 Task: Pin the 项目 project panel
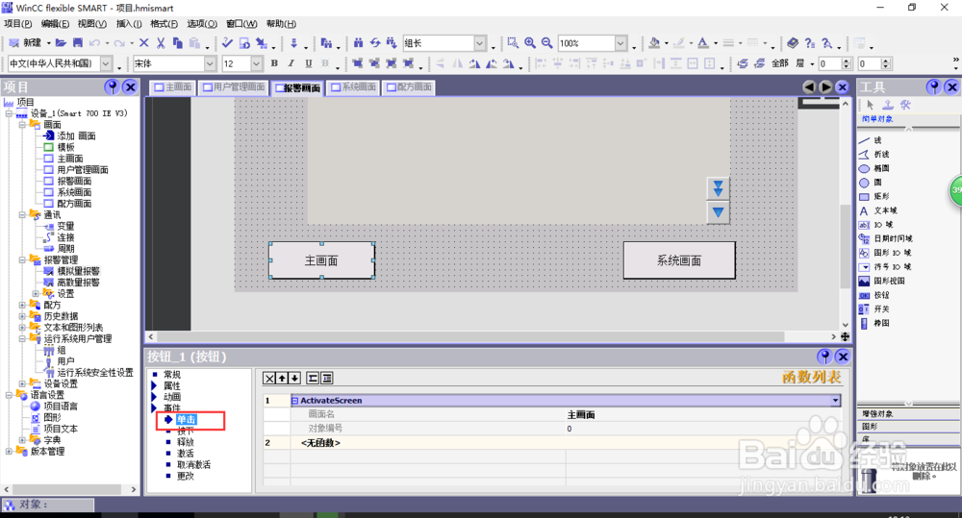click(x=112, y=87)
